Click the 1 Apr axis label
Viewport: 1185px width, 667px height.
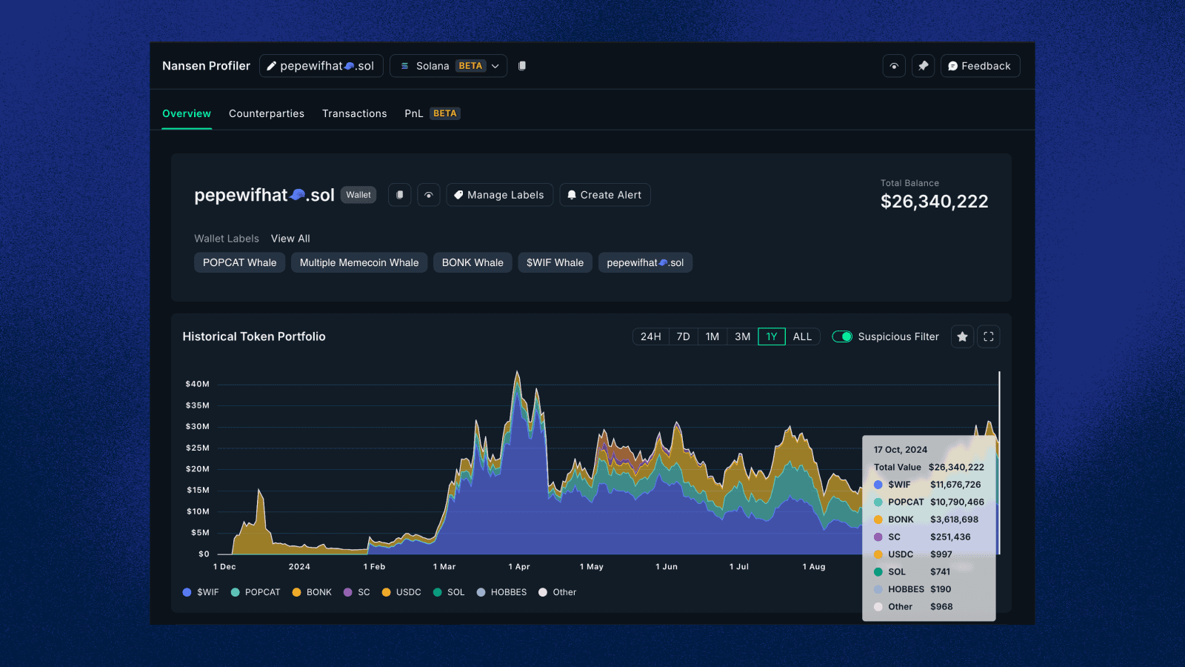click(519, 567)
